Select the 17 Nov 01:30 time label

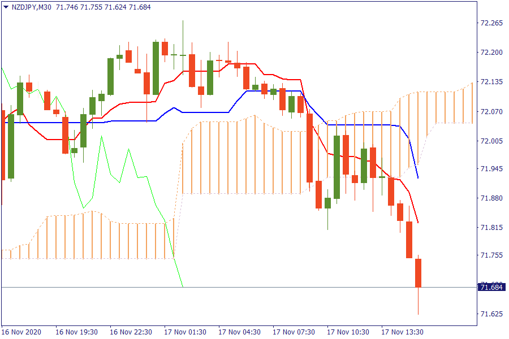(186, 332)
